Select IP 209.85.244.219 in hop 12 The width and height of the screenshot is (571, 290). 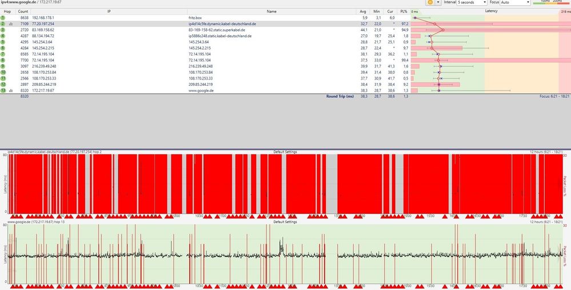tap(43, 84)
